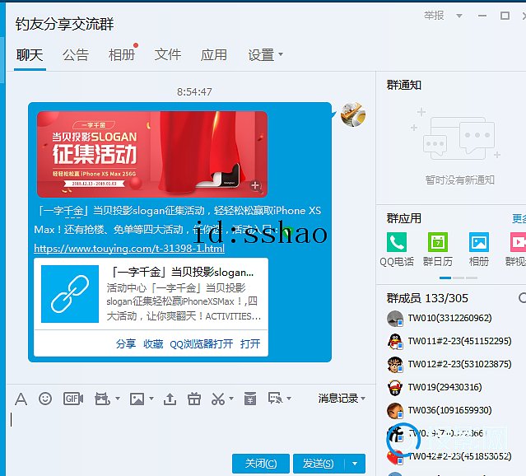Open the slogan banner image
The height and width of the screenshot is (476, 526).
point(152,154)
